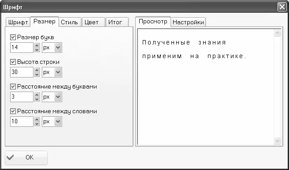Decrease Расстояние между буквами with down arrow
This screenshot has width=289, height=170.
[37, 99]
